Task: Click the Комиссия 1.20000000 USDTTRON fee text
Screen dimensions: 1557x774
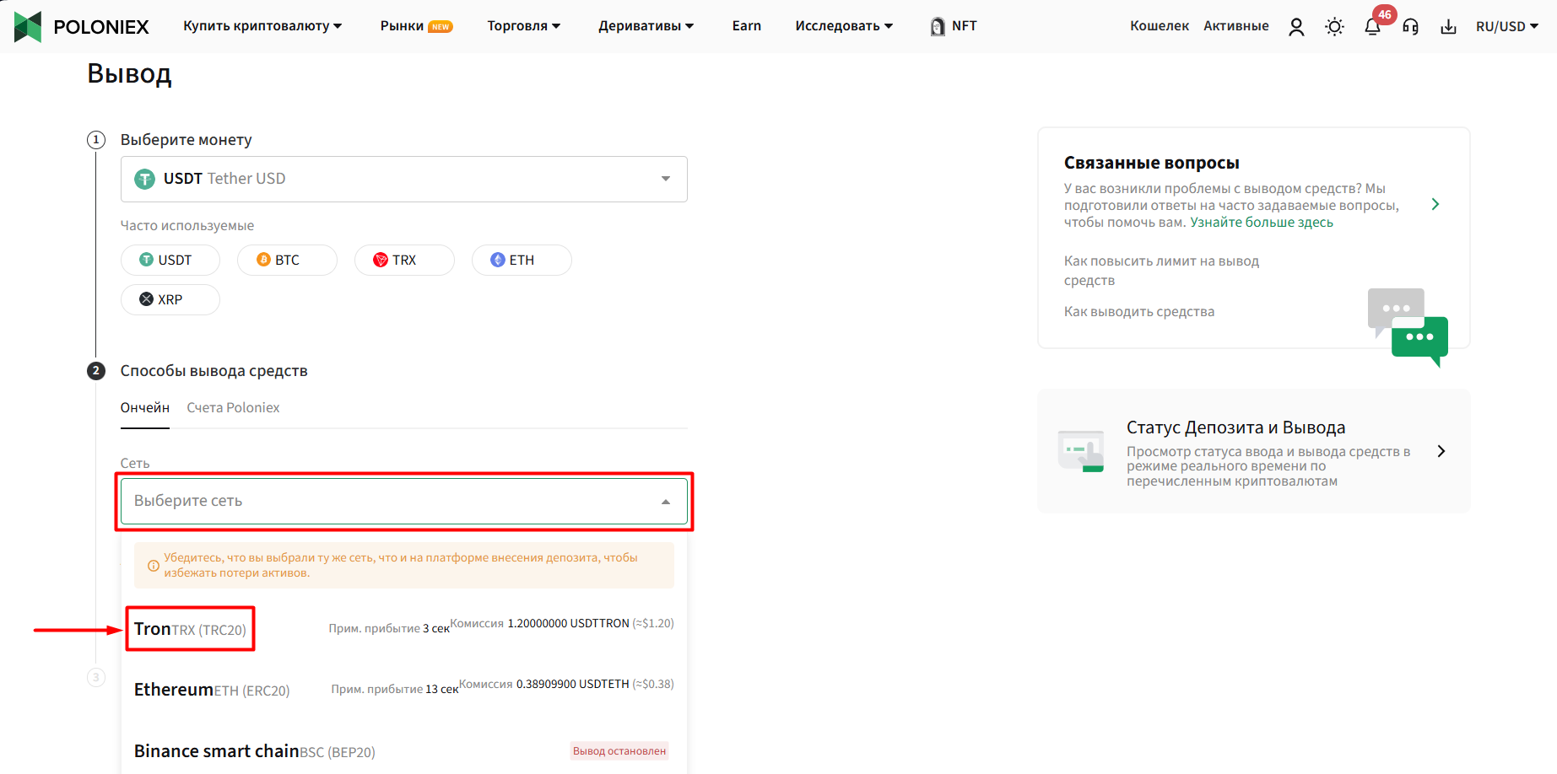Action: click(x=562, y=624)
